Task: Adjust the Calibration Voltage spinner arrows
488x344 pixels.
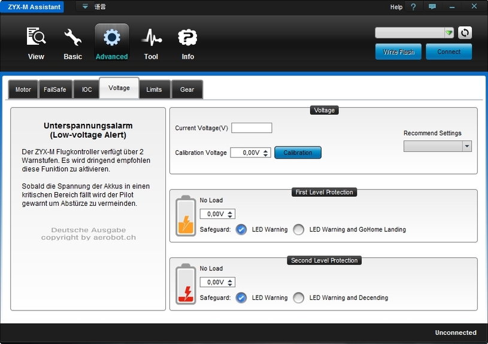Action: (x=266, y=153)
